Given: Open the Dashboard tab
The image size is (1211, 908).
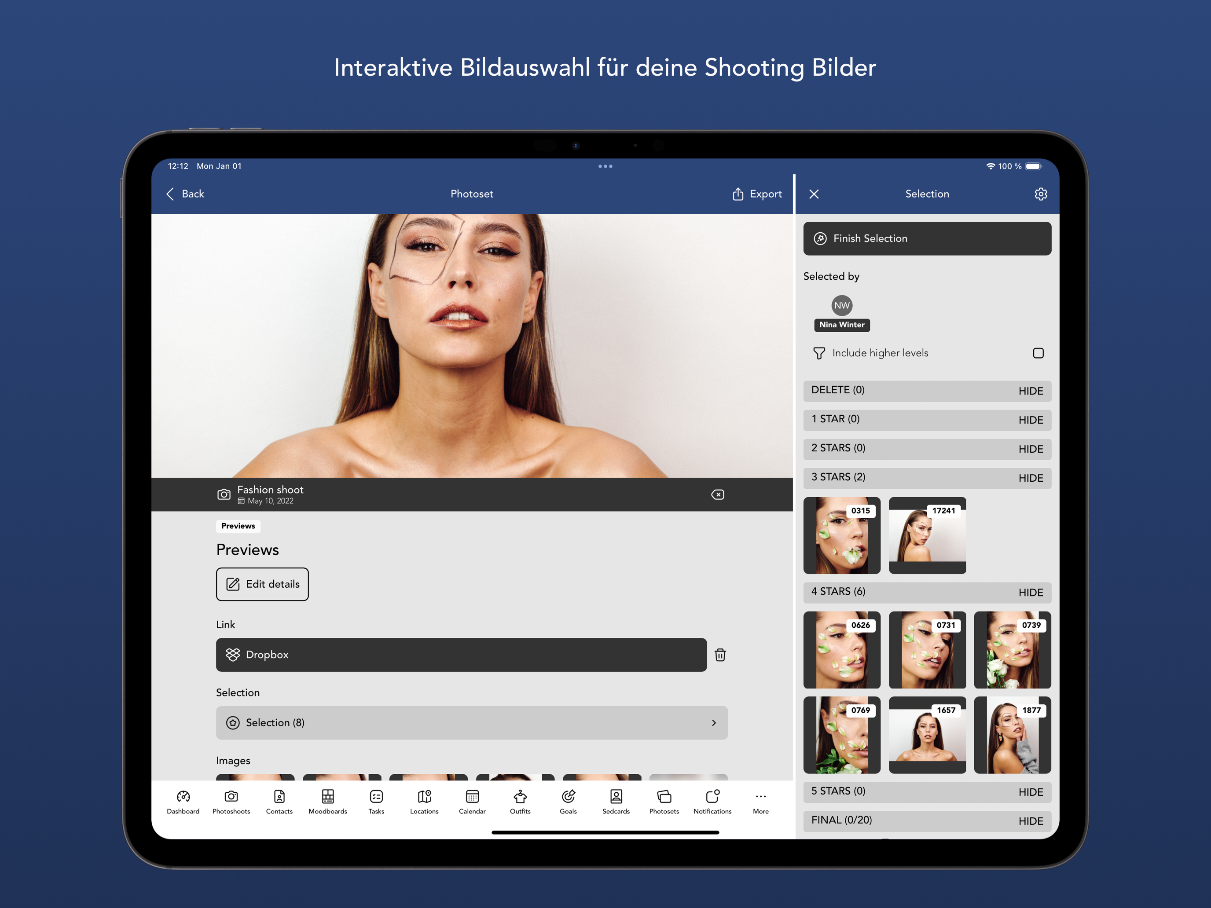Looking at the screenshot, I should tap(183, 802).
